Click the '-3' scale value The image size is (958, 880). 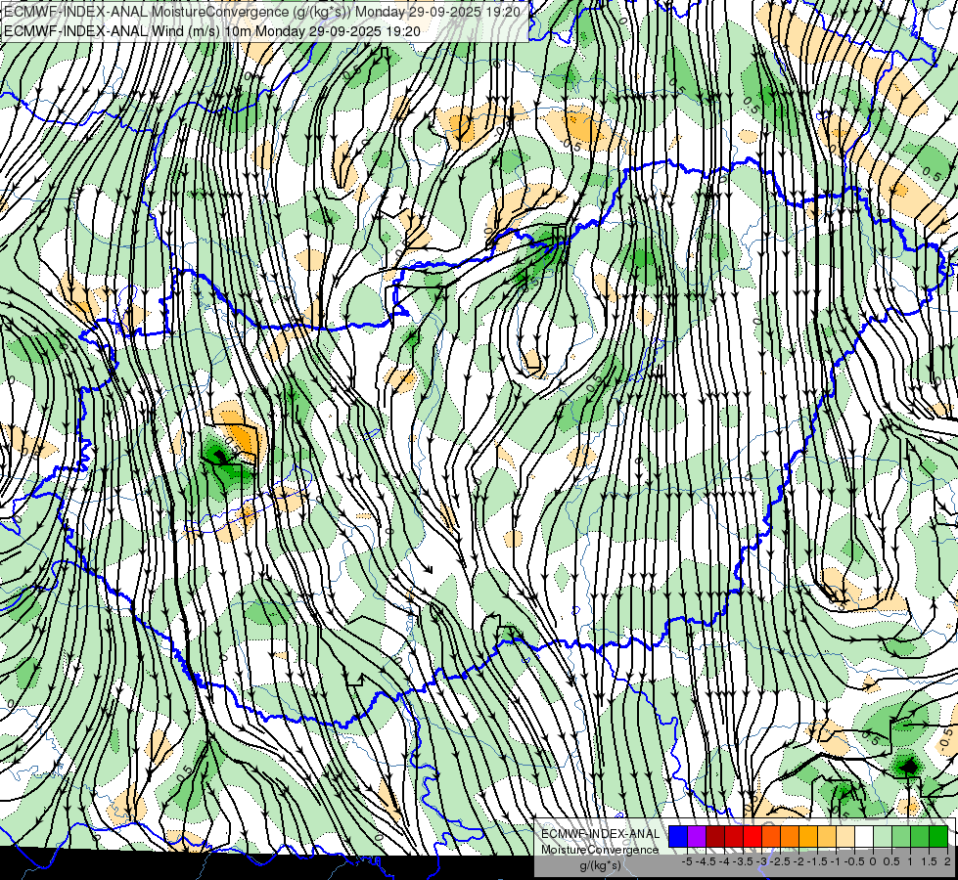(761, 861)
